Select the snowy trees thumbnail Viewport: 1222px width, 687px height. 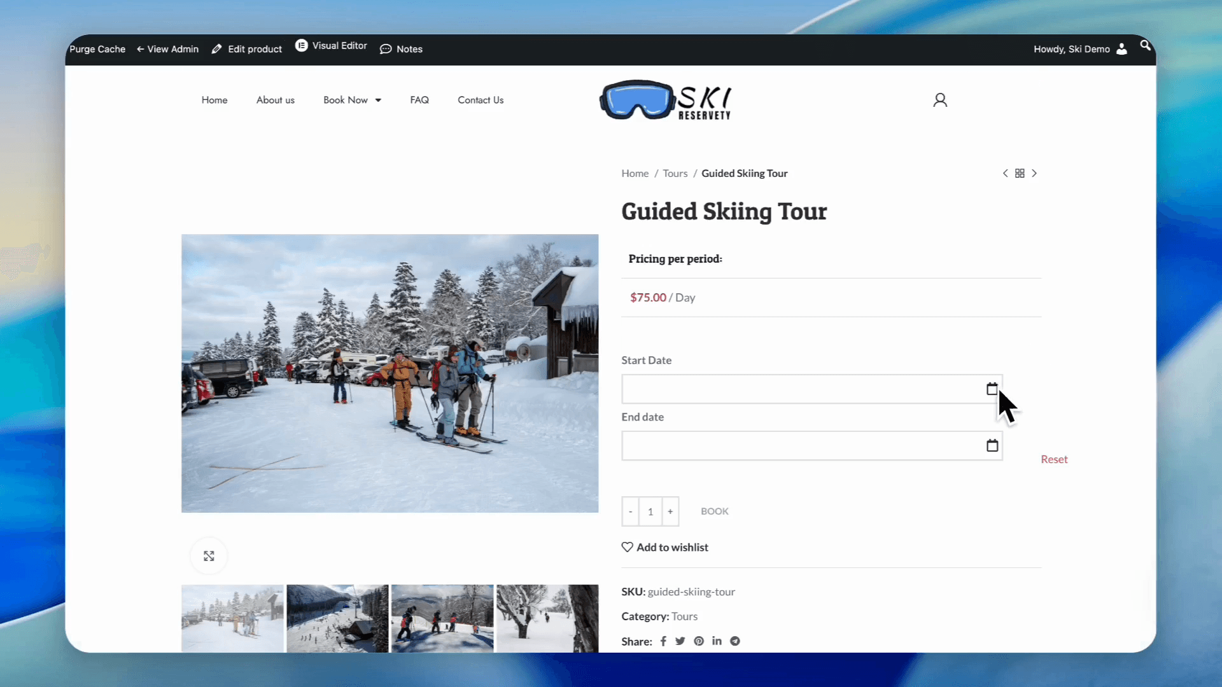[547, 618]
